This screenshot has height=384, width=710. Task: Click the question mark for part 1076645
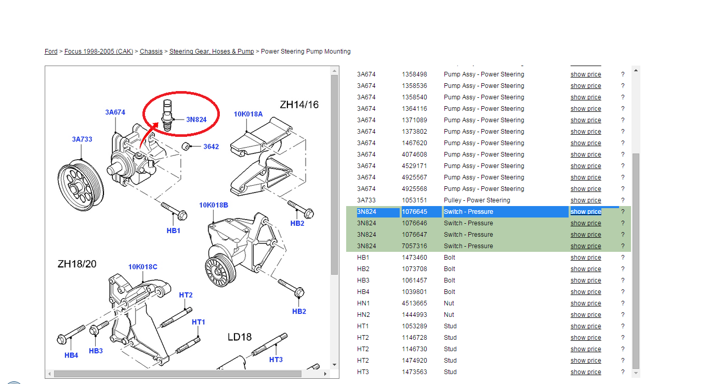pyautogui.click(x=623, y=212)
